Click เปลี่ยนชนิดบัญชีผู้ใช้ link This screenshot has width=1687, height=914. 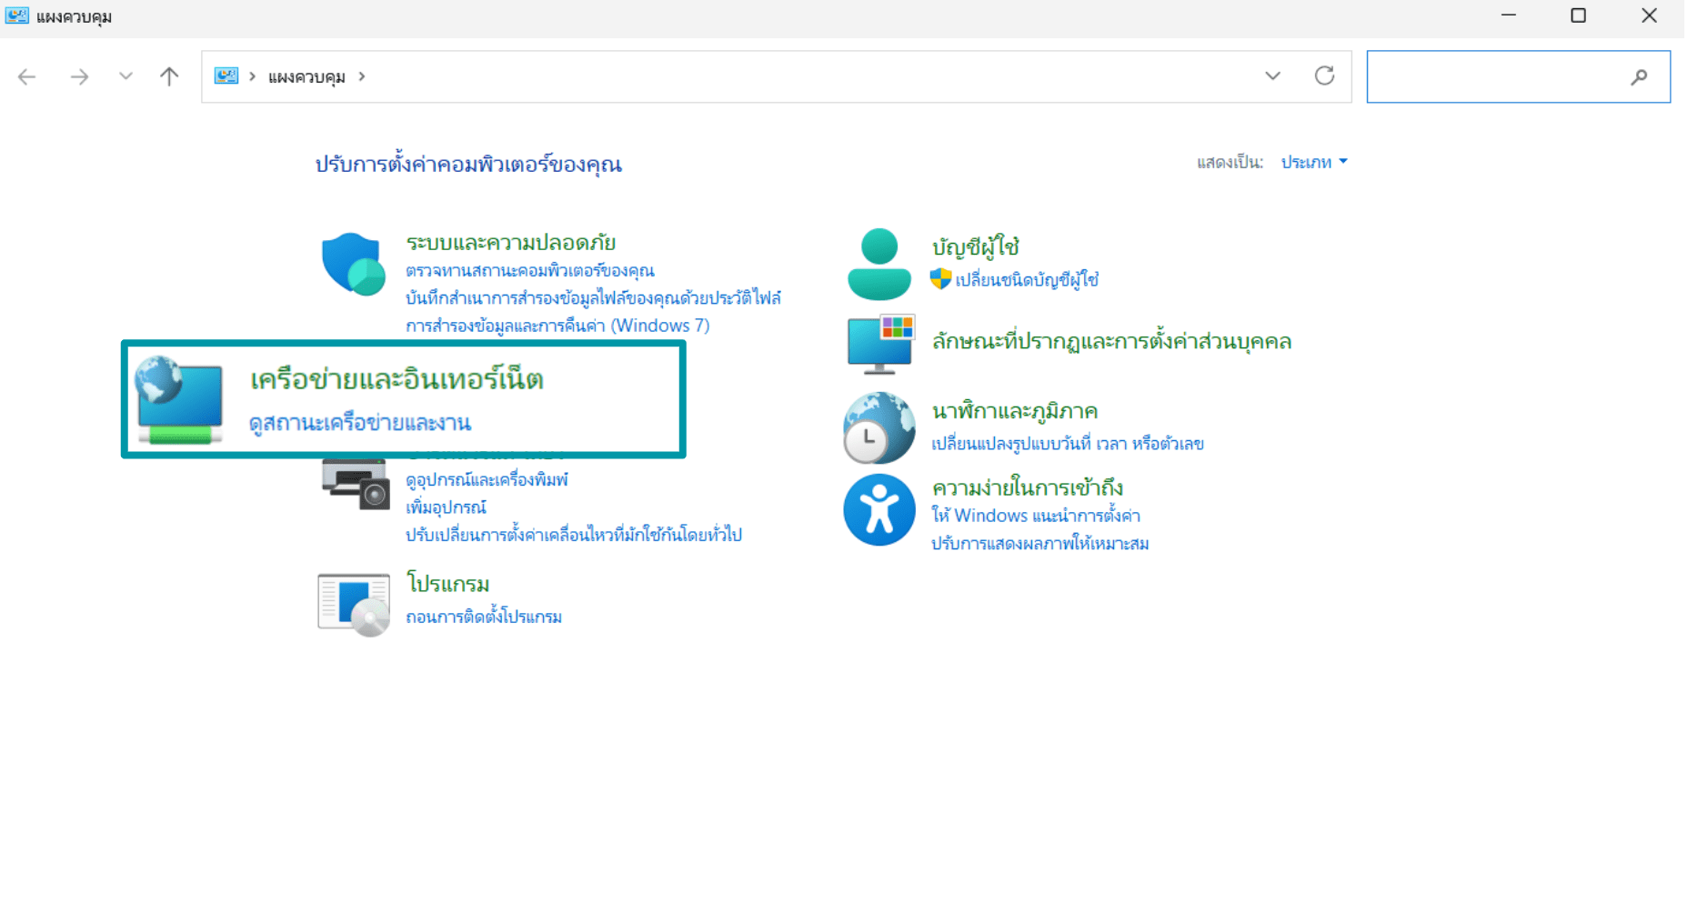pos(1027,279)
